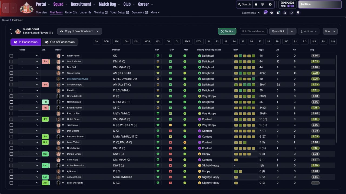
Task: Expand the Bookmarks dropdown
Action: click(x=251, y=13)
